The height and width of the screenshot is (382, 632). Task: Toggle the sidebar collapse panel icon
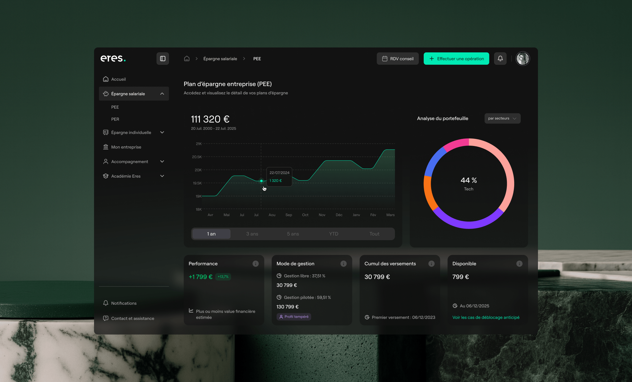click(163, 59)
